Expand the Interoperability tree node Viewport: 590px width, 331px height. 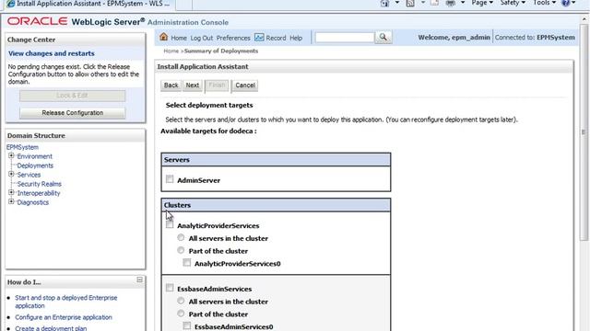click(11, 192)
